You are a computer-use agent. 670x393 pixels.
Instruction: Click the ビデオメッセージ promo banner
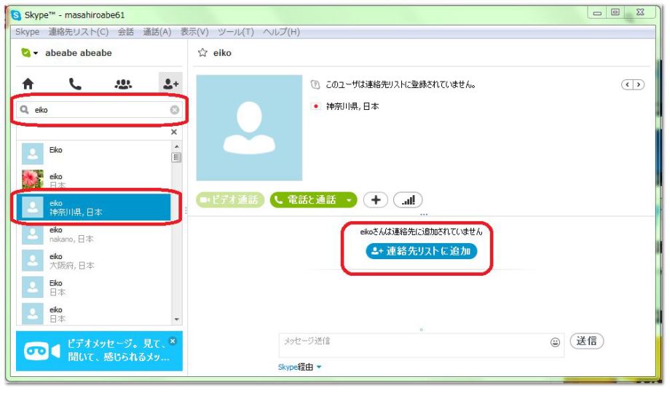coord(99,351)
